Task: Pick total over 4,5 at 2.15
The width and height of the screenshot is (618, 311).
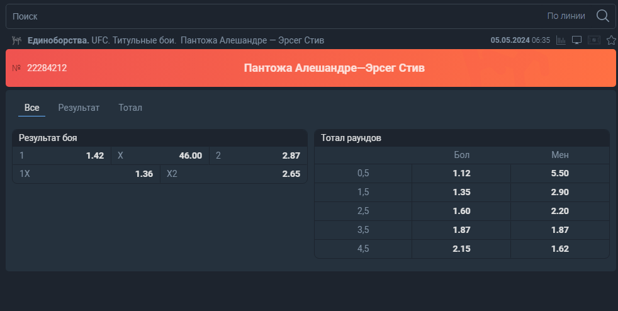Action: click(461, 249)
